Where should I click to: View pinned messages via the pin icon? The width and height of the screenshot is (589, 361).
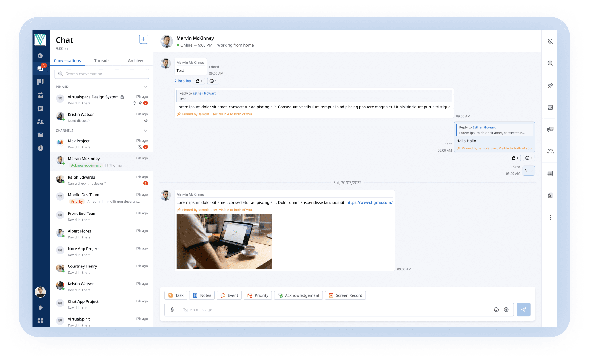(550, 86)
